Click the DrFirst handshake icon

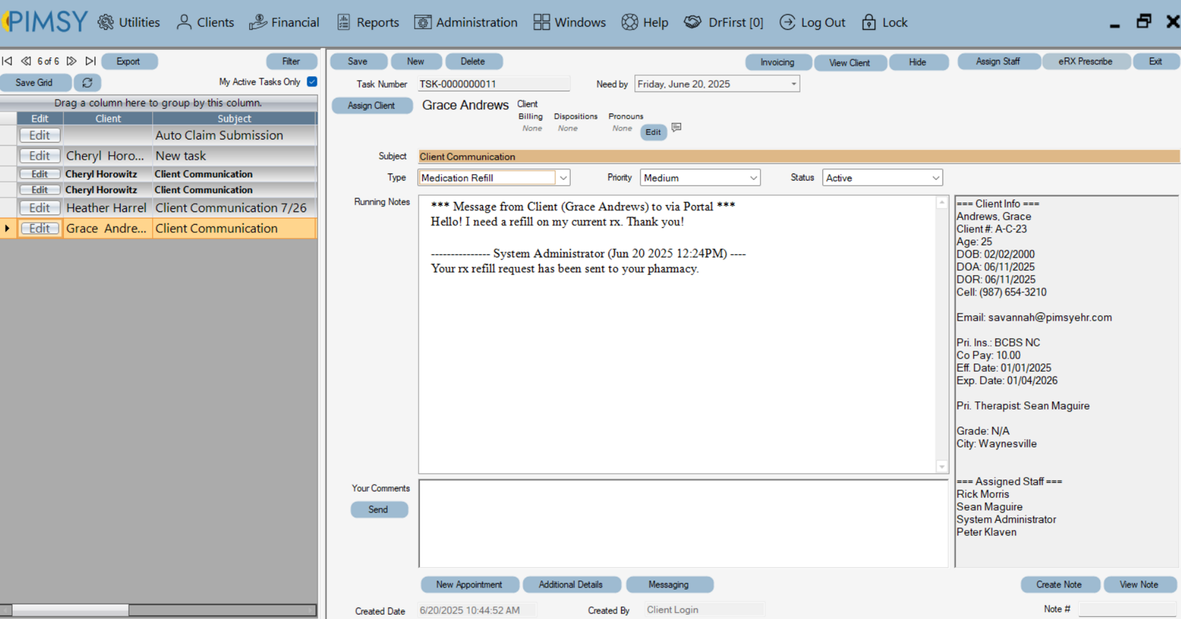[x=693, y=22]
